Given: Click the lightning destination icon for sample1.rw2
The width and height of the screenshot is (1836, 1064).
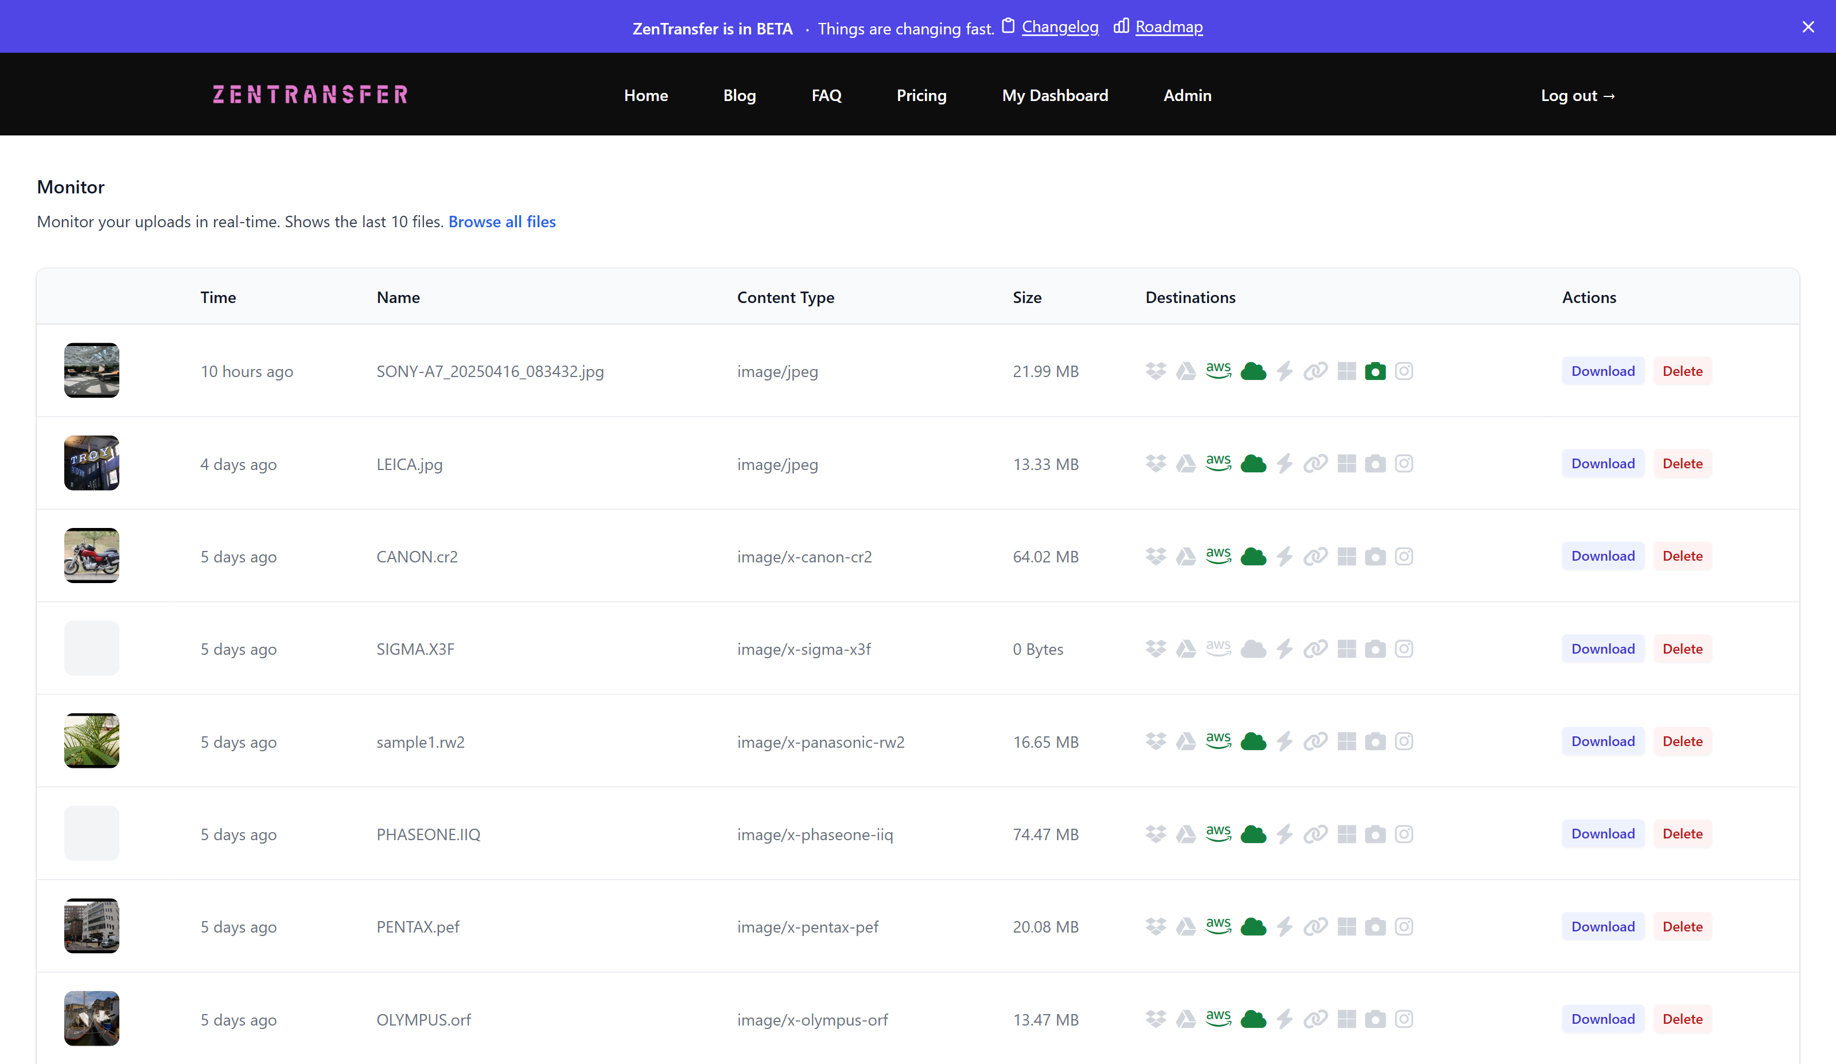Looking at the screenshot, I should coord(1283,741).
